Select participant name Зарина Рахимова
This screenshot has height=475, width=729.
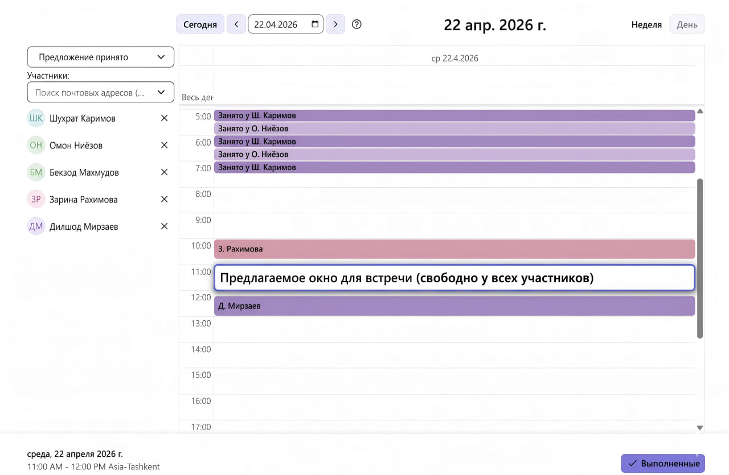pyautogui.click(x=84, y=199)
